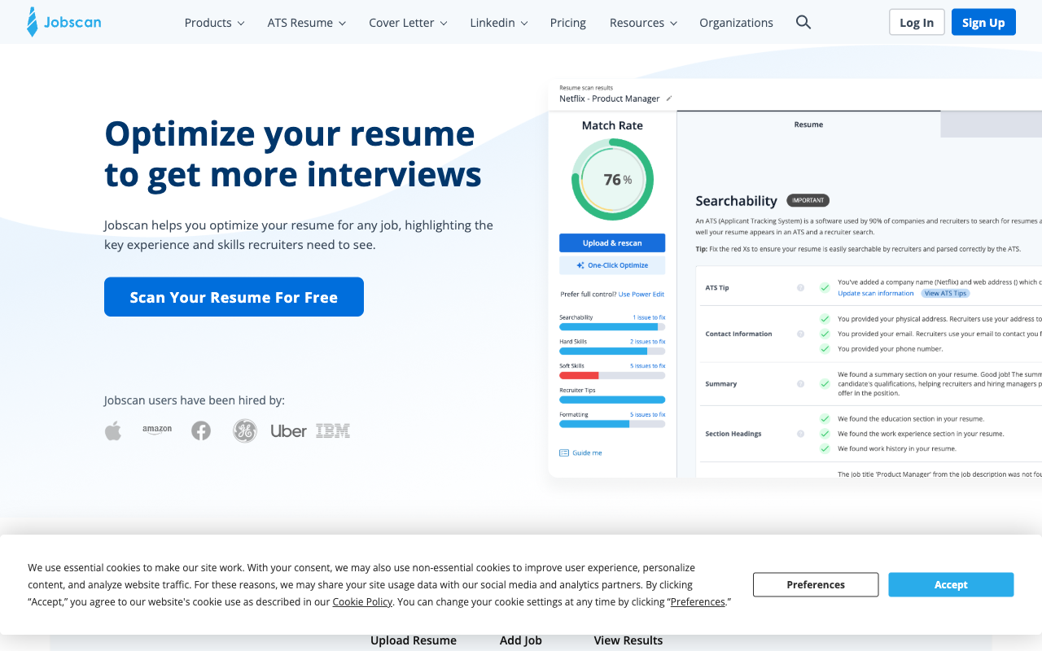The width and height of the screenshot is (1042, 651).
Task: Click the View ATS Tips pill
Action: (x=945, y=293)
